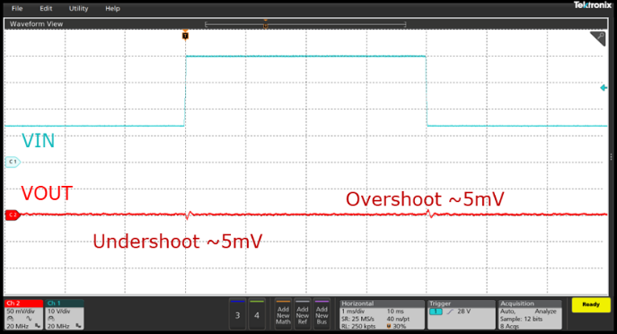
Task: Open the Ch 1 channel badge
Action: tap(65, 314)
